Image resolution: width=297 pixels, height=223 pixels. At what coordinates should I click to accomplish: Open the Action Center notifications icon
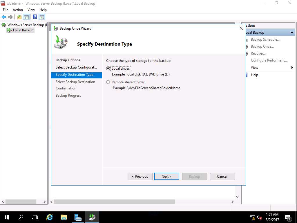tap(288, 217)
